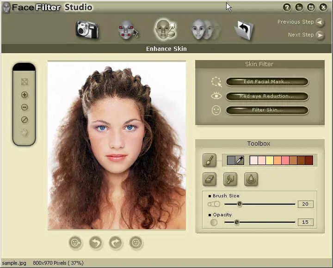
Task: Click the camera import photo icon
Action: click(88, 30)
